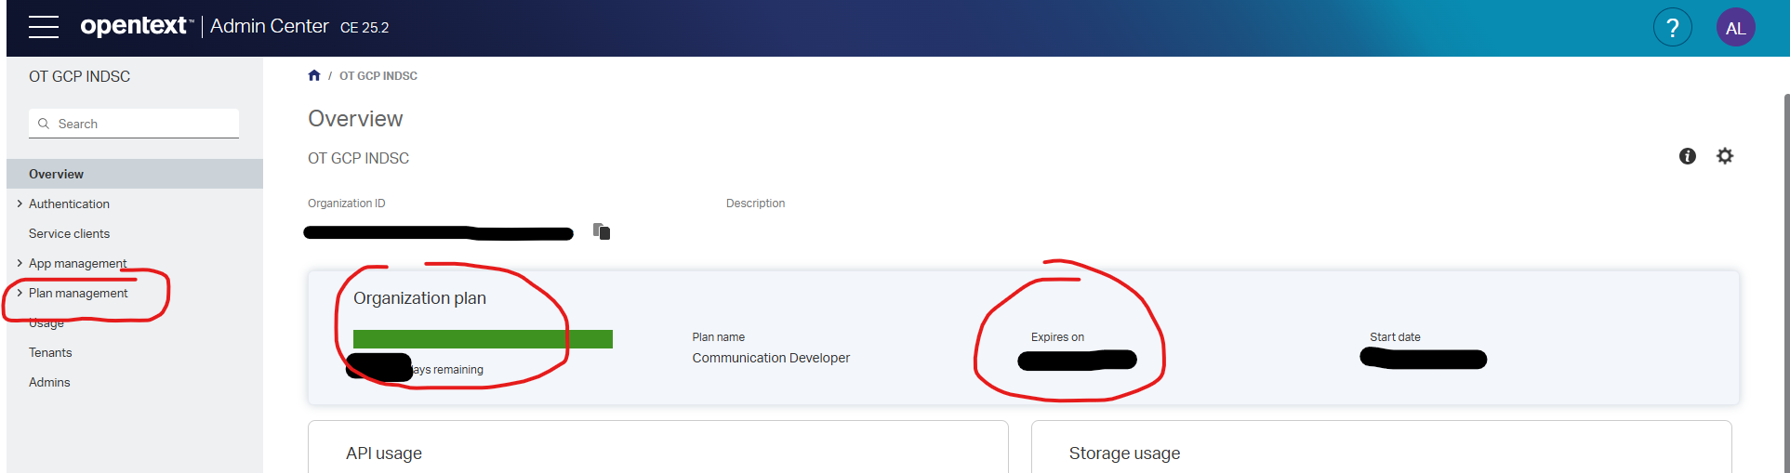Click the magnifier icon in search box

point(44,124)
